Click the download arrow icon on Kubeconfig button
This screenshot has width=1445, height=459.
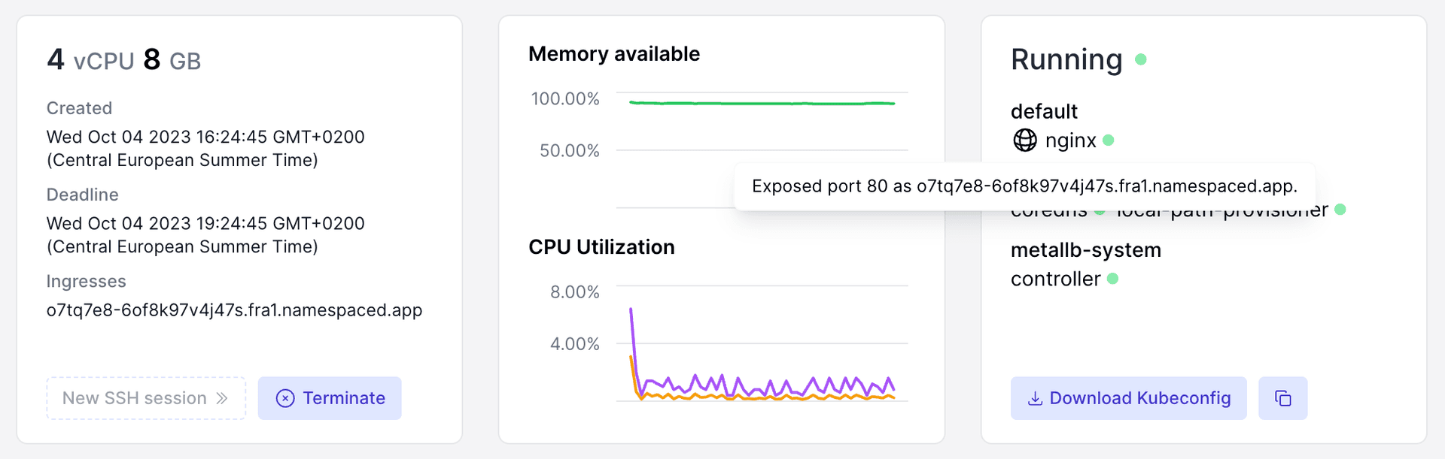click(x=1035, y=398)
